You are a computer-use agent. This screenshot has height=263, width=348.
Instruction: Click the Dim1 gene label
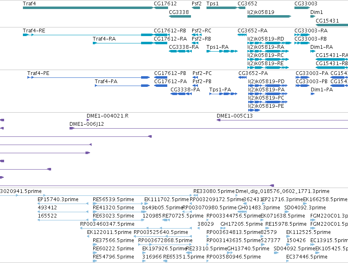(x=317, y=12)
